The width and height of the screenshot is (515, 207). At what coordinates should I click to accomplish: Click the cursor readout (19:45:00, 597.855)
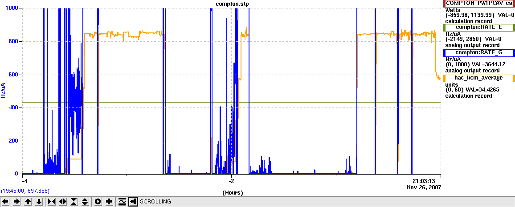(x=25, y=191)
